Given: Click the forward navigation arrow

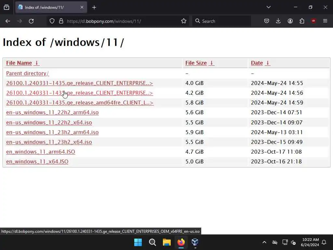Looking at the screenshot, I should [20, 21].
